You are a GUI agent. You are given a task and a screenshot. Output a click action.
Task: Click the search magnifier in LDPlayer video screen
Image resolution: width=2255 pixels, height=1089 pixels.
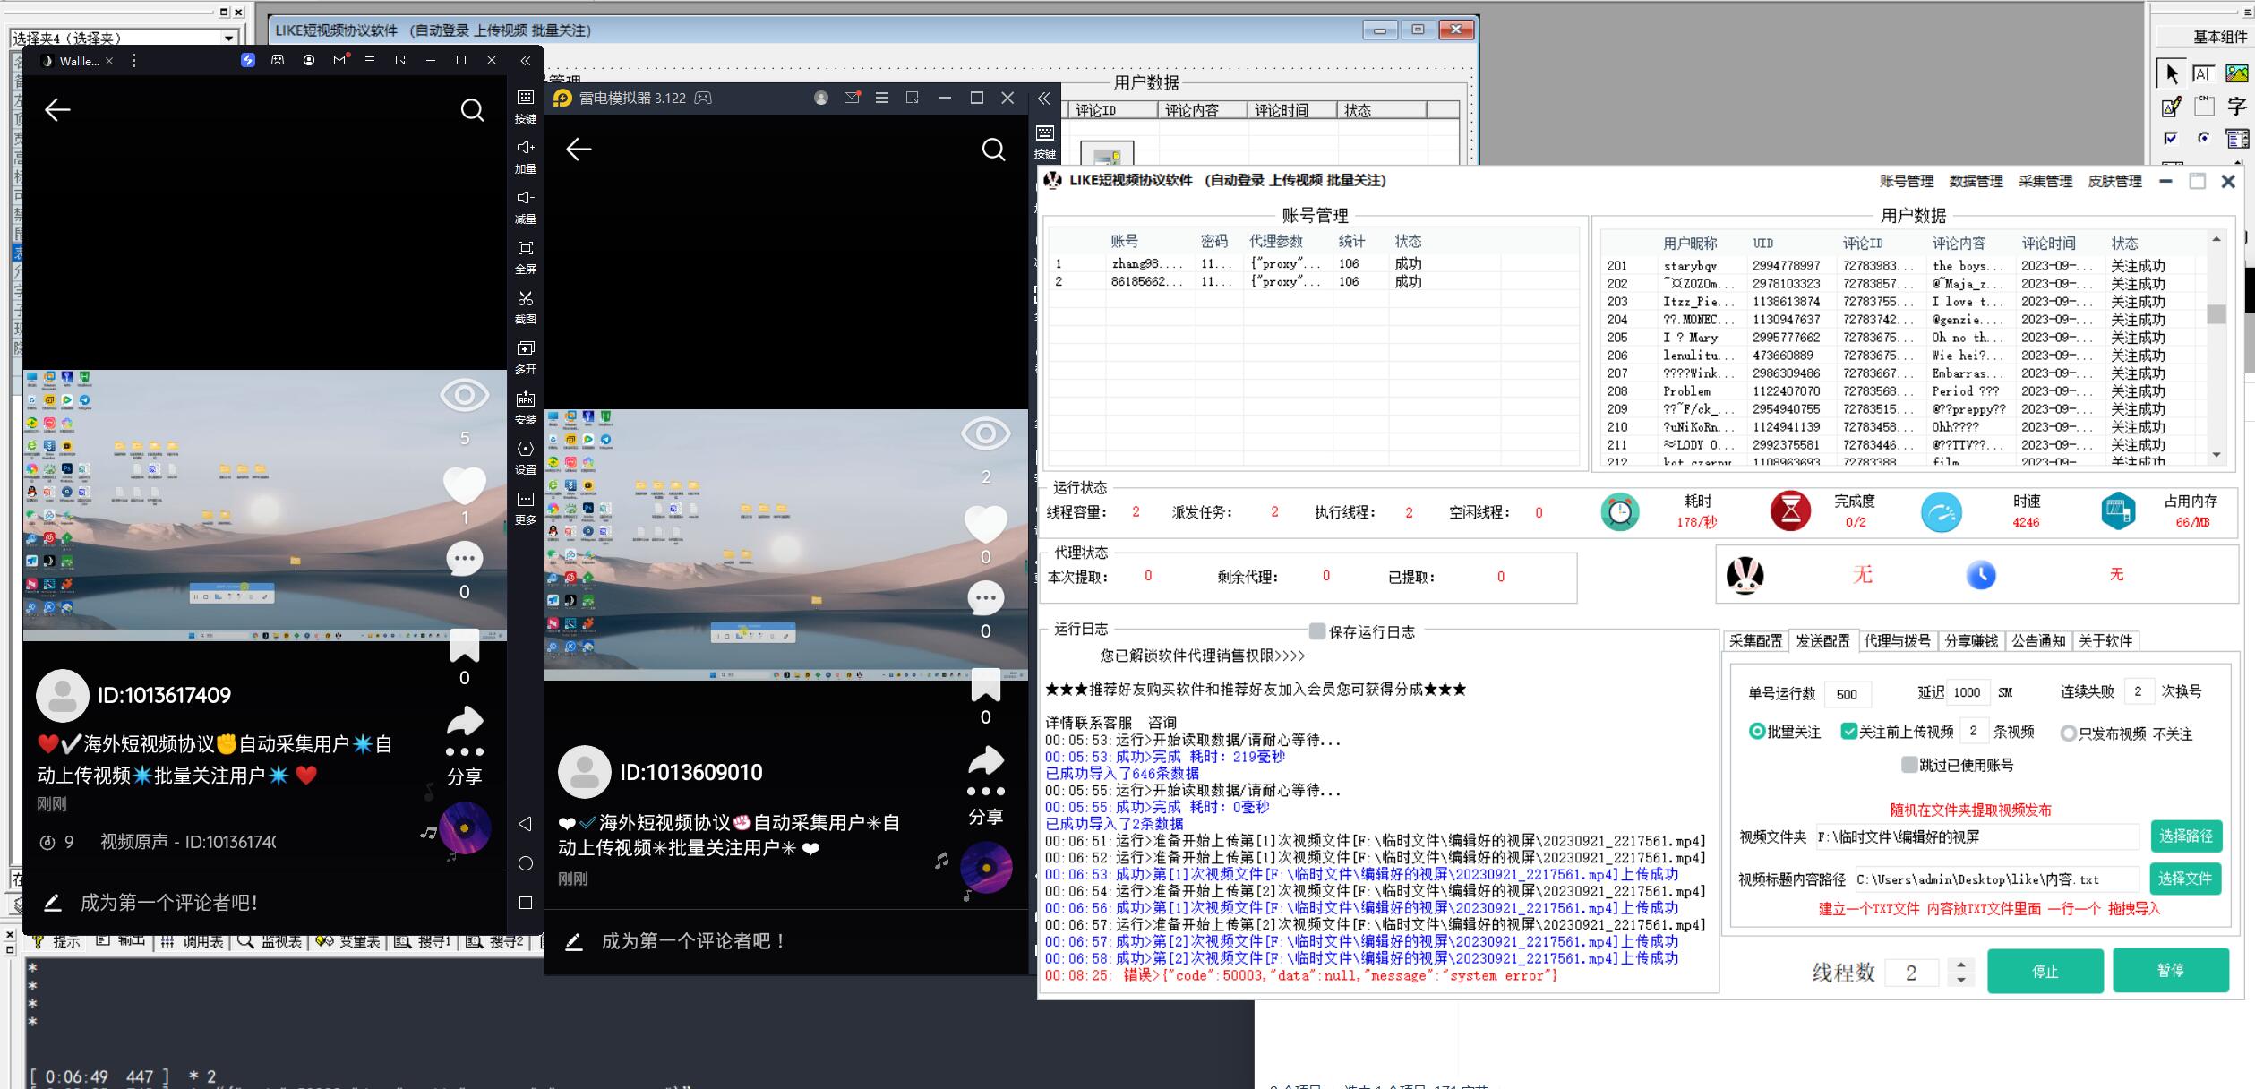[x=993, y=150]
